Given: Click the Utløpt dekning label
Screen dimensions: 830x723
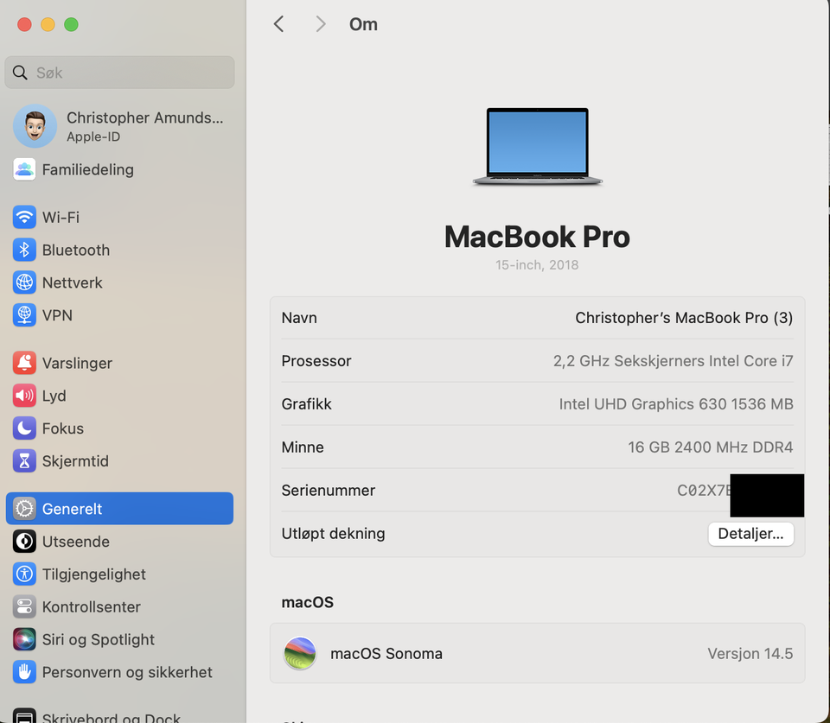Looking at the screenshot, I should point(333,534).
